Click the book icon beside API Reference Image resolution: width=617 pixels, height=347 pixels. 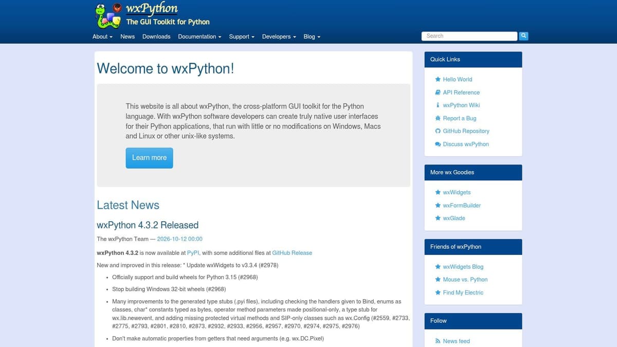(x=438, y=93)
